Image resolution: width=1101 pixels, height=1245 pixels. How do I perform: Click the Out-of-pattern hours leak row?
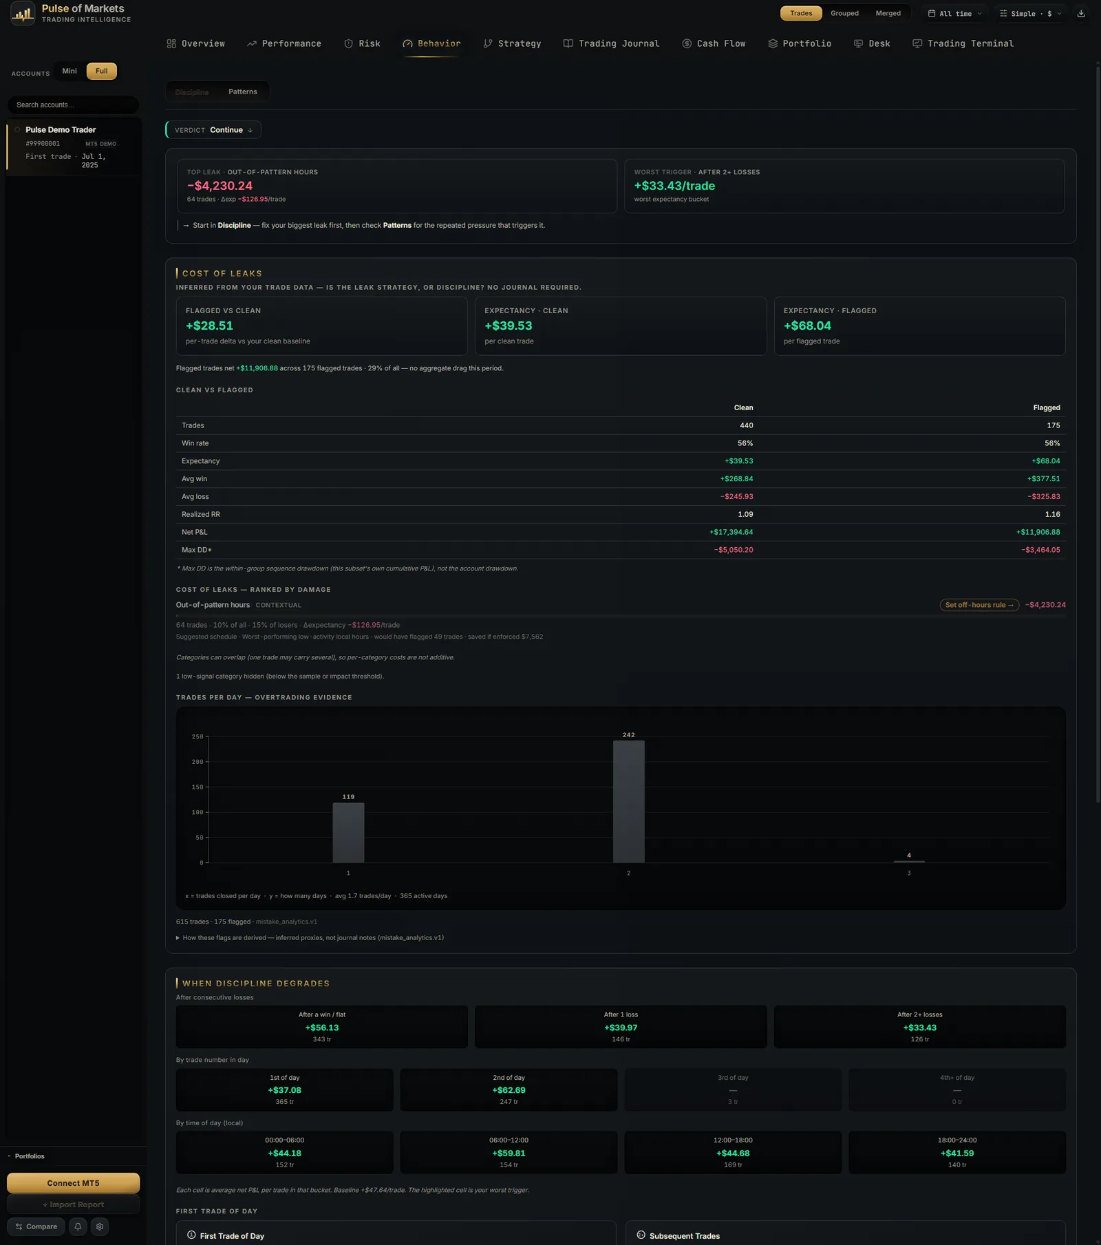[621, 620]
